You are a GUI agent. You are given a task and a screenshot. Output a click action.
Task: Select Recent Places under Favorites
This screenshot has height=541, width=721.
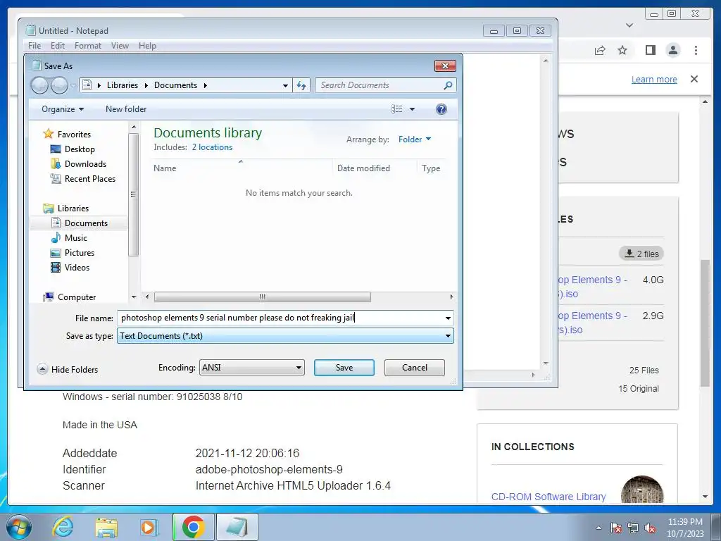click(89, 178)
